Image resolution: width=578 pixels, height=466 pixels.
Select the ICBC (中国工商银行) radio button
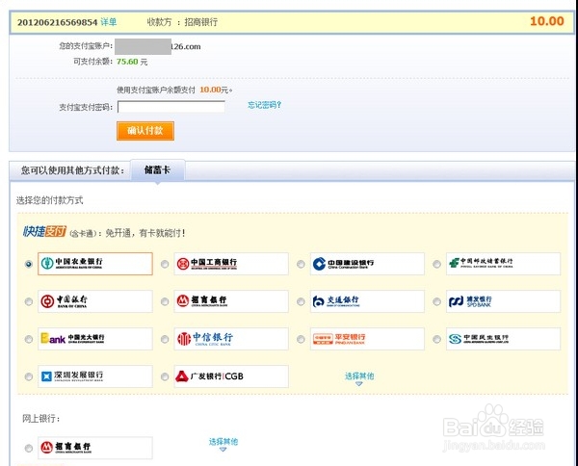[165, 264]
